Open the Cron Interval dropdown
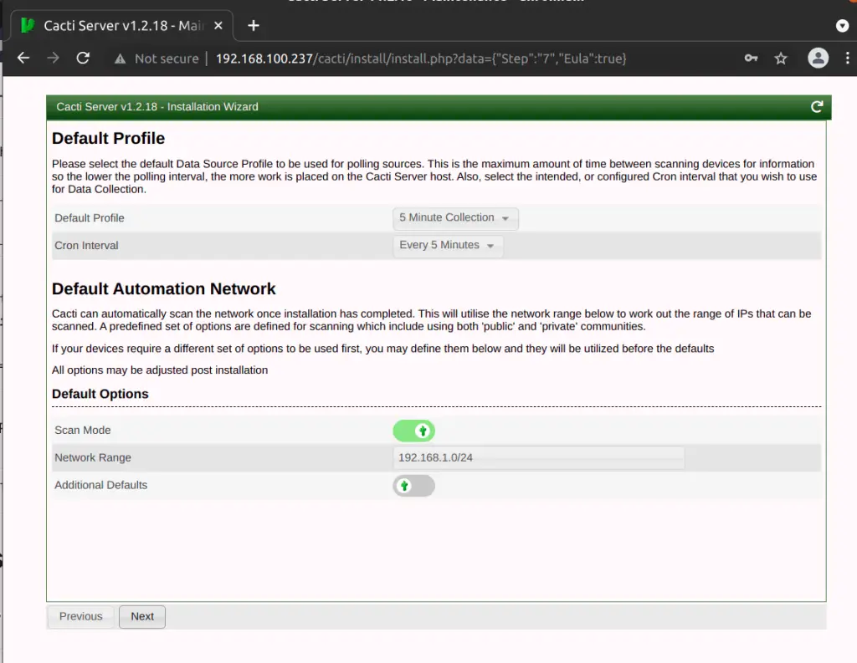 (x=448, y=246)
